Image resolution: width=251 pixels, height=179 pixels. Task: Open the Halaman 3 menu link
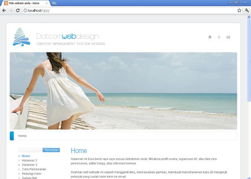(x=29, y=165)
